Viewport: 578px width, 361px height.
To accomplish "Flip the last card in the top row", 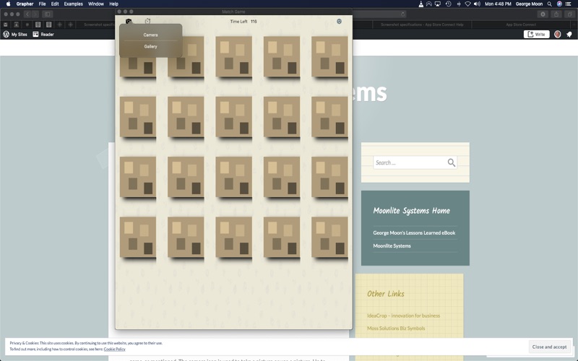I will coord(329,57).
